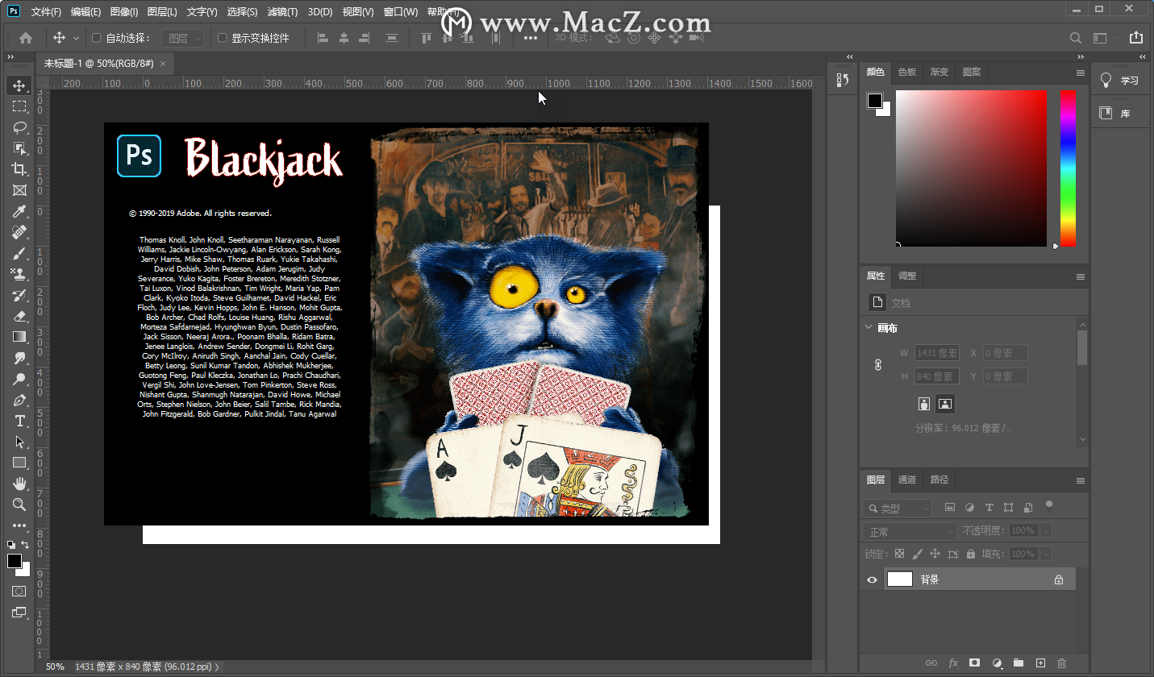Select the Crop tool
1154x677 pixels.
coord(19,169)
